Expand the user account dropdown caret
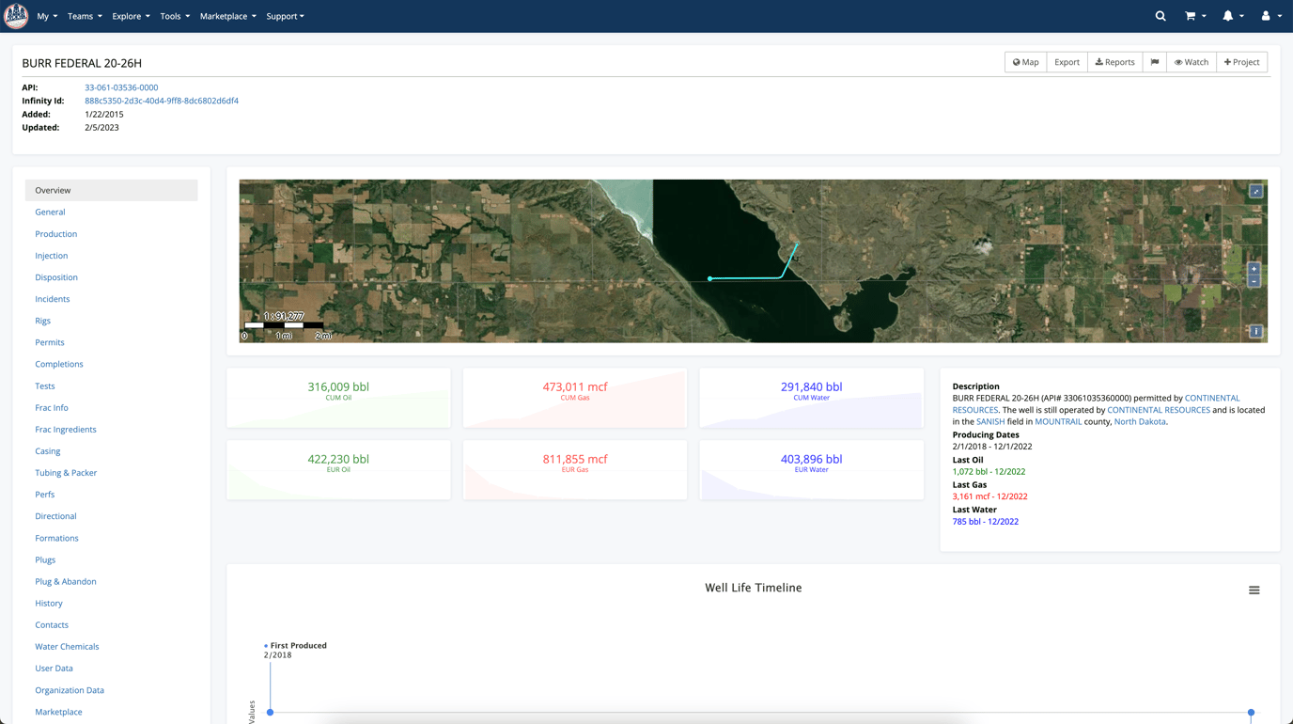Image resolution: width=1293 pixels, height=724 pixels. [1278, 16]
